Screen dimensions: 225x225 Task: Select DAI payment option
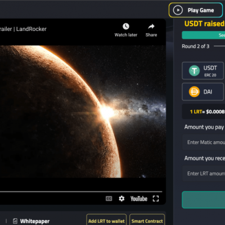(203, 92)
